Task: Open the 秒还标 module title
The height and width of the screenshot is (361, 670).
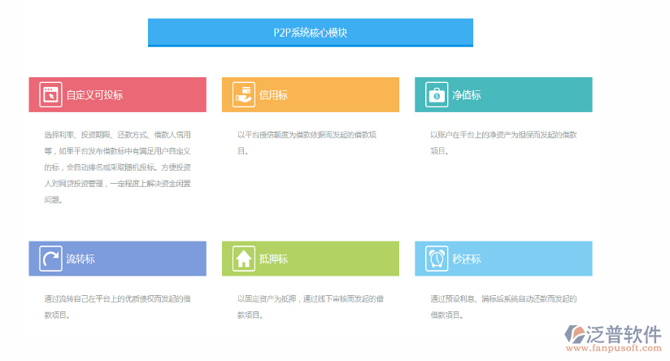Action: point(466,259)
